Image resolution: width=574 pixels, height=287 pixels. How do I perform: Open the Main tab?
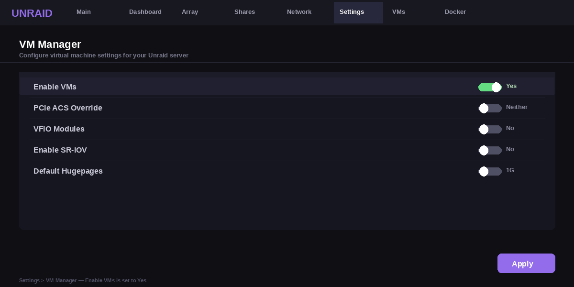click(x=84, y=12)
